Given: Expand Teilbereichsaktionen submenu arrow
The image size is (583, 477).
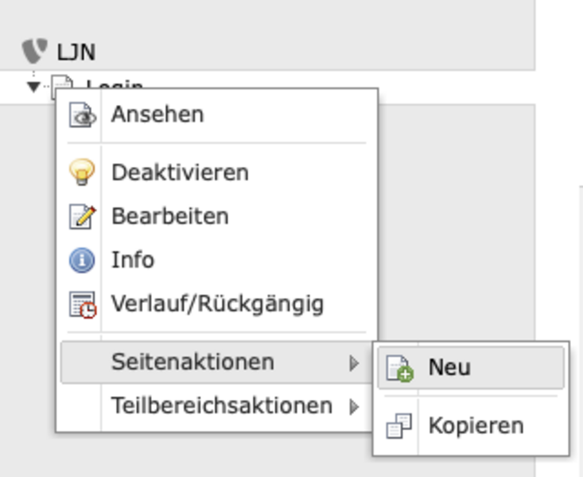Looking at the screenshot, I should (355, 407).
